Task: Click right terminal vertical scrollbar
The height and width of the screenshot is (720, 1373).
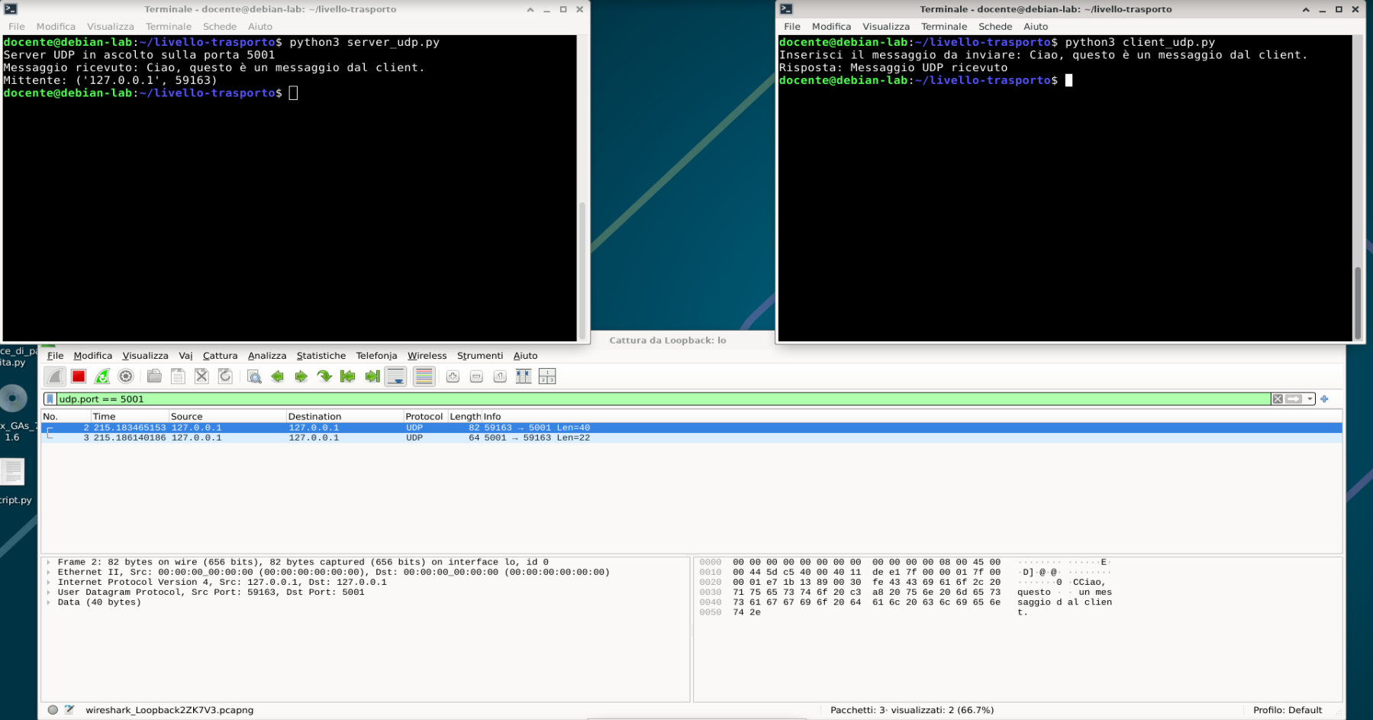Action: (1358, 302)
